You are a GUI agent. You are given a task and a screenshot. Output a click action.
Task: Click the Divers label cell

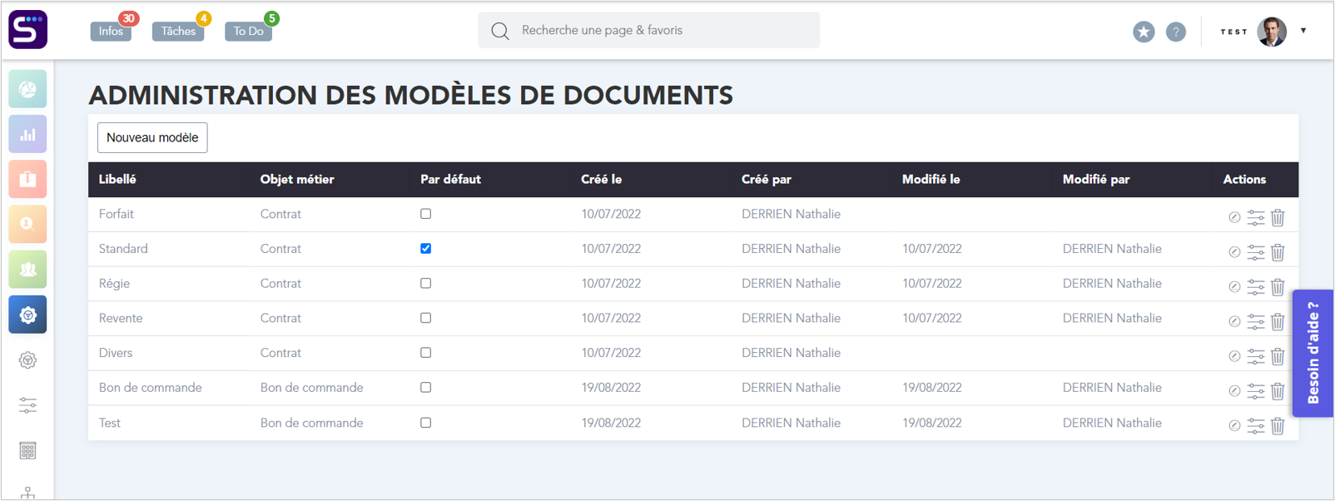pos(116,353)
